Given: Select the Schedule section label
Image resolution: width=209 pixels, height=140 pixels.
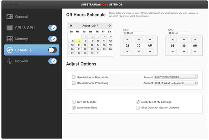Looking at the screenshot, I should (23, 50).
